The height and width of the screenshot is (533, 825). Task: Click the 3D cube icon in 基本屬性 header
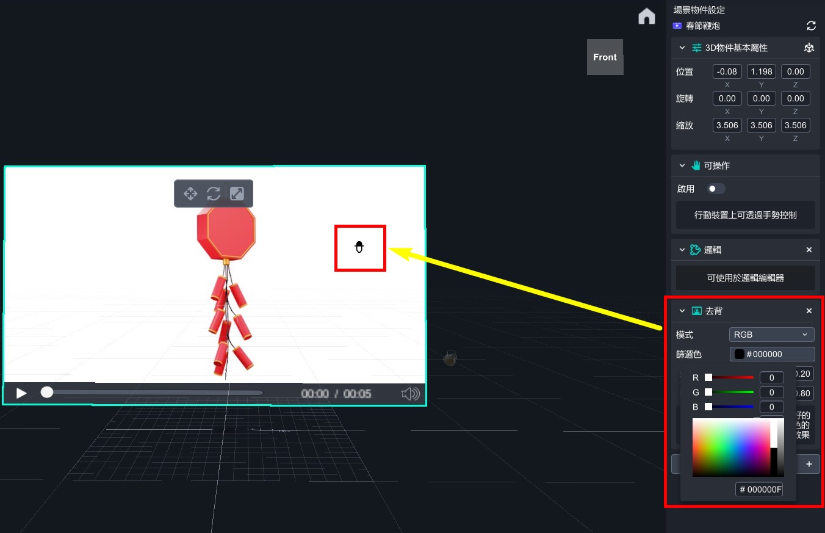(809, 48)
